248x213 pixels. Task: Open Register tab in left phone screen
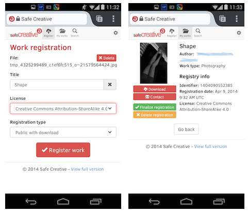(x=48, y=33)
